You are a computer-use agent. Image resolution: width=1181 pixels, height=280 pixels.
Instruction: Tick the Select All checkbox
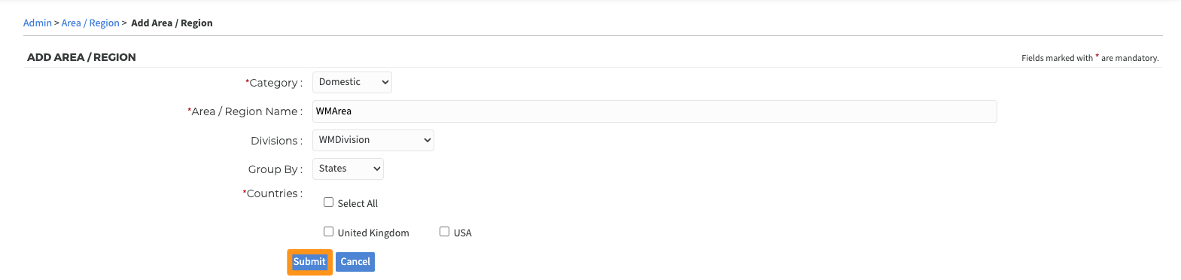[328, 202]
